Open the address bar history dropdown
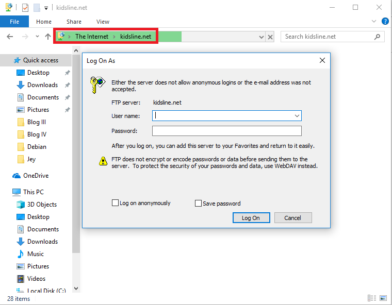Screen dimensions: 392x305 pyautogui.click(x=262, y=37)
